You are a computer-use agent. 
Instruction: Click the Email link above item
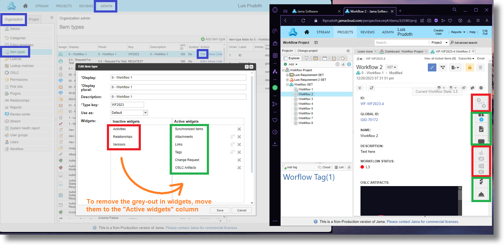480,58
